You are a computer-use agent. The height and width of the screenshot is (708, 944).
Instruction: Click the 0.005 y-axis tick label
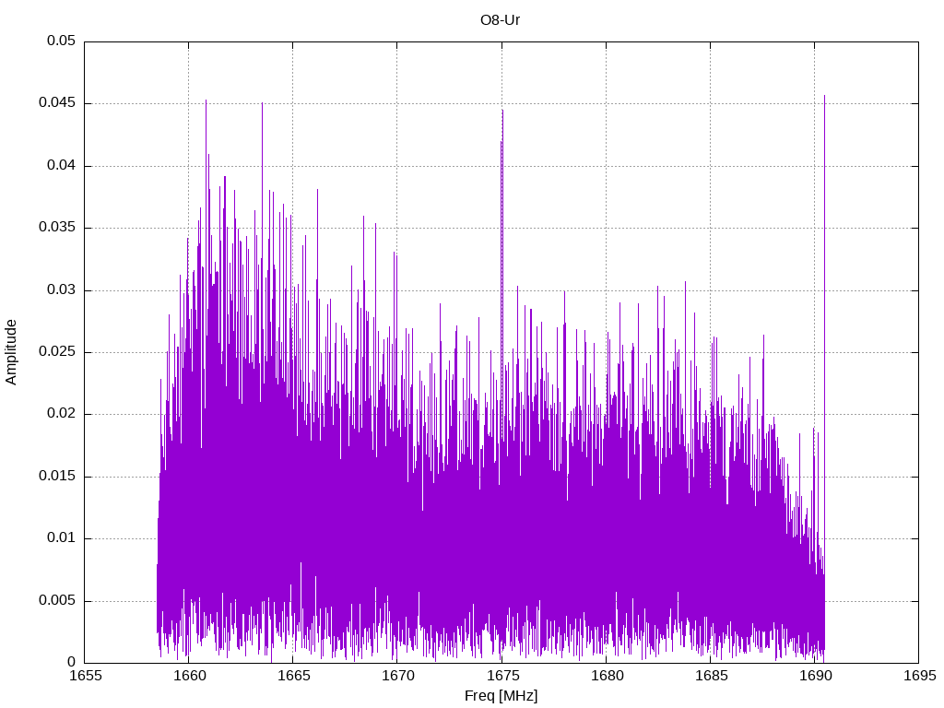57,600
